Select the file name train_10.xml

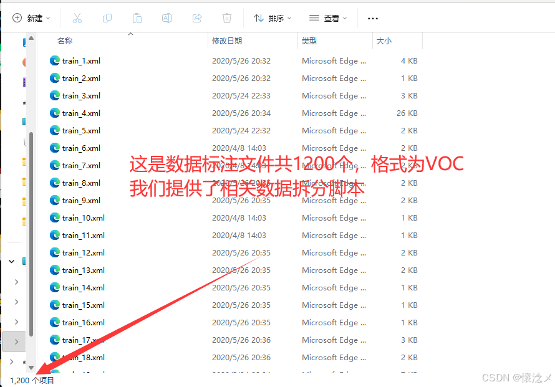tap(83, 218)
